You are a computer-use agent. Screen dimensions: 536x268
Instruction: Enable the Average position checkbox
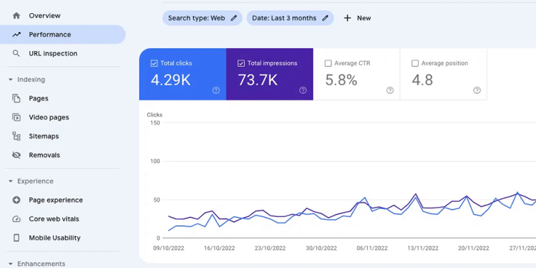tap(415, 64)
